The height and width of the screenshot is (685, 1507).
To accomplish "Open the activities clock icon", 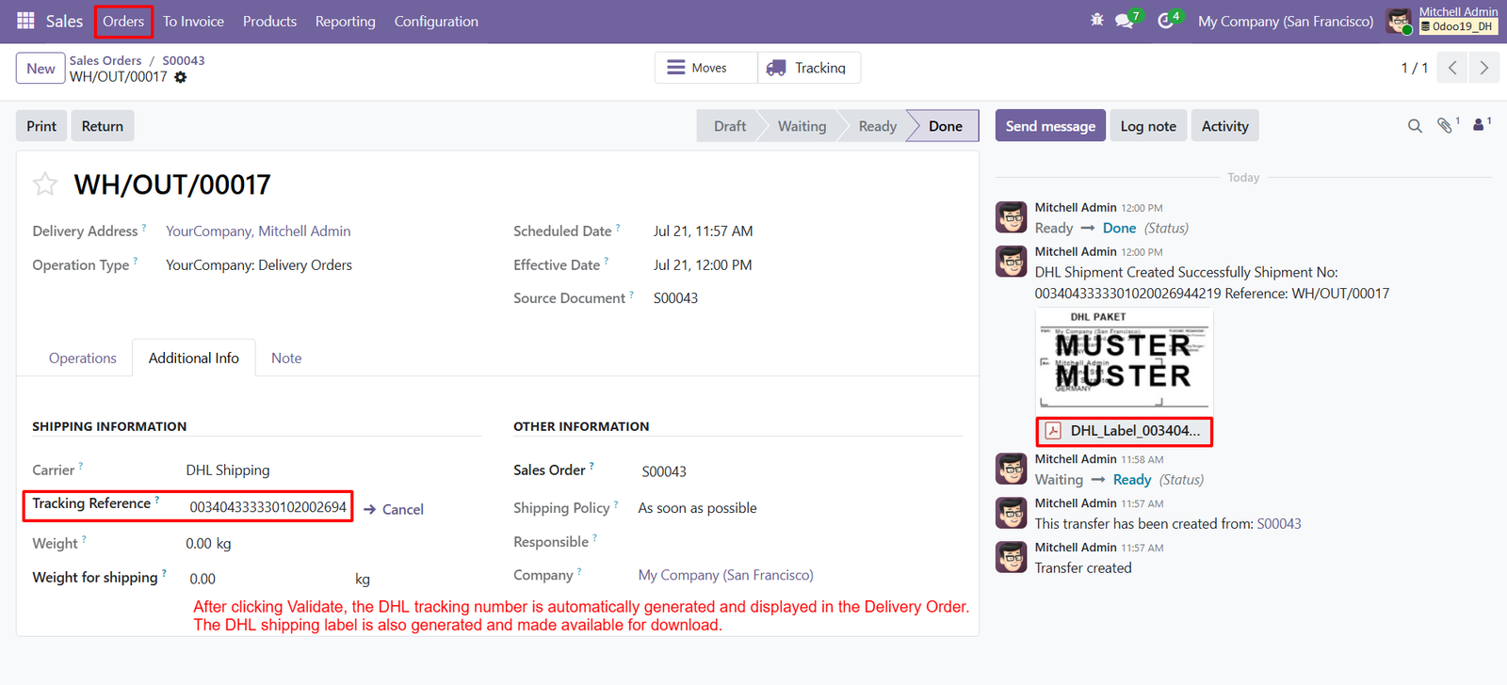I will (x=1168, y=20).
